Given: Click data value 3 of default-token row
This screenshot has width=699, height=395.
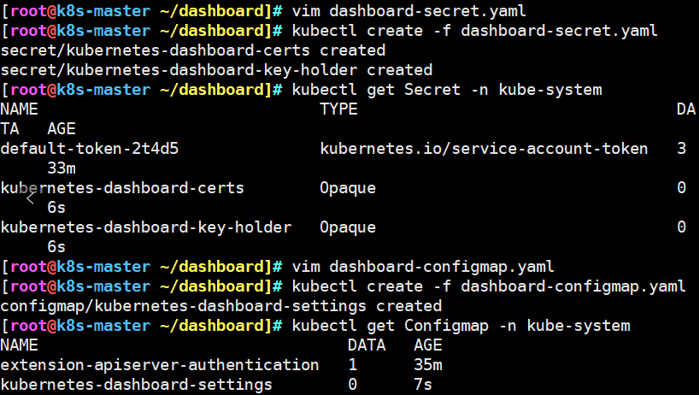Looking at the screenshot, I should click(x=681, y=148).
